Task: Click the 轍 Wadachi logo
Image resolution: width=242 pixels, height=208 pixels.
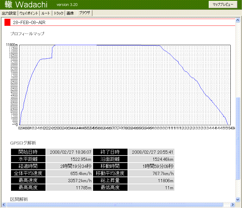Action: [x=27, y=5]
